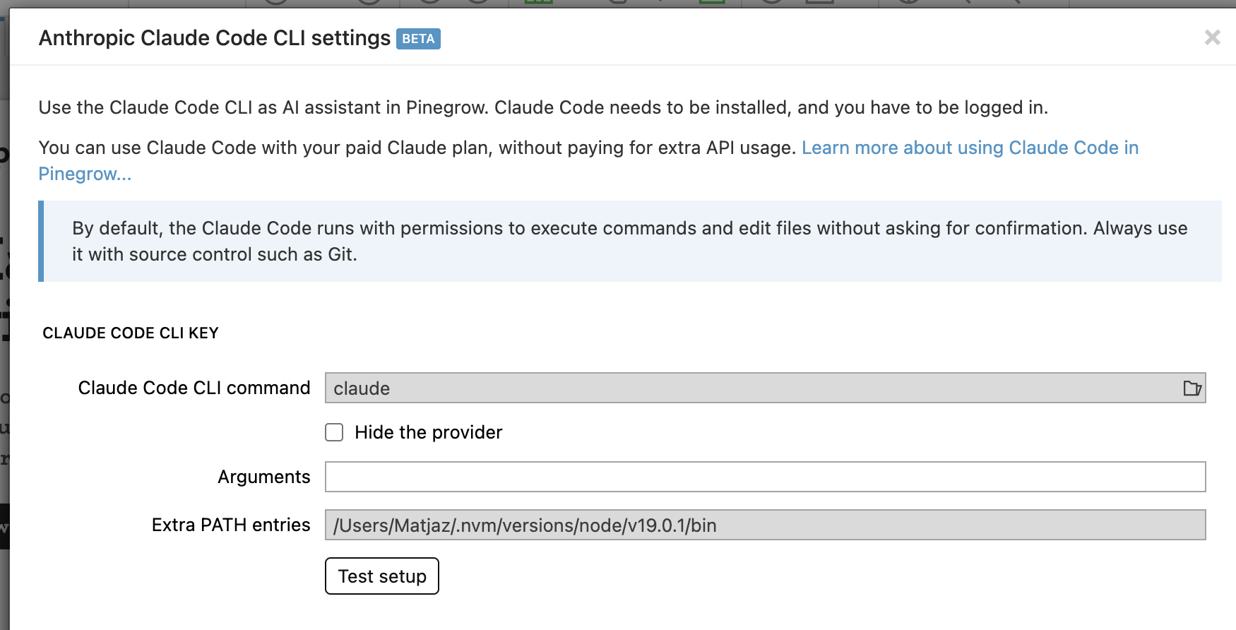Click the Arguments field label

click(263, 477)
